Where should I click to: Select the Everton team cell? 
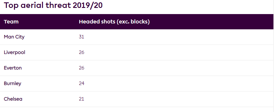13,68
